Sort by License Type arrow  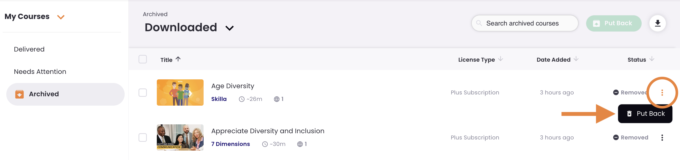click(500, 59)
